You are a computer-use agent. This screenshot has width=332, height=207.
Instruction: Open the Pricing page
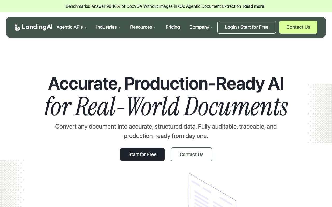pyautogui.click(x=173, y=27)
